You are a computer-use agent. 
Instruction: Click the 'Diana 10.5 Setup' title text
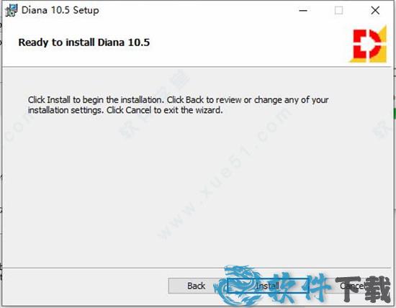60,10
